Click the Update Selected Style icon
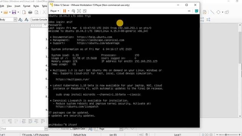Screen dimensions: 242x136 [20, 20]
